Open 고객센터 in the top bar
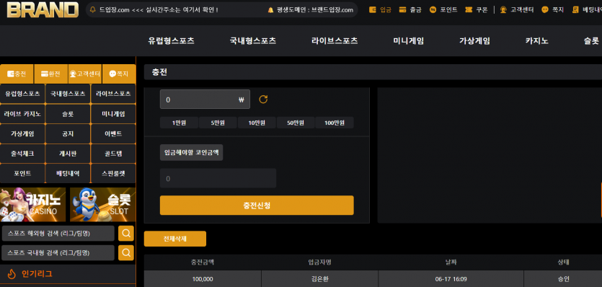This screenshot has width=602, height=287. [517, 10]
